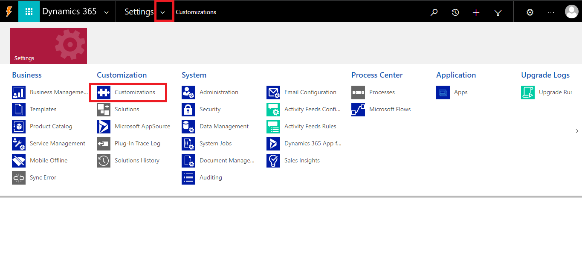
Task: Open the Data Management link
Action: pyautogui.click(x=224, y=126)
